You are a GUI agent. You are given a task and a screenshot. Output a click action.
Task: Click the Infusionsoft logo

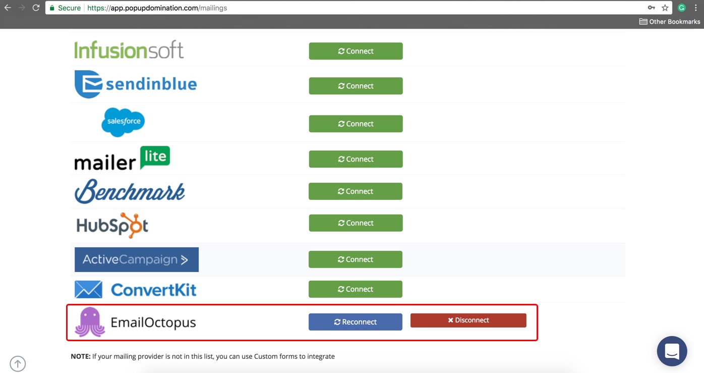tap(129, 50)
